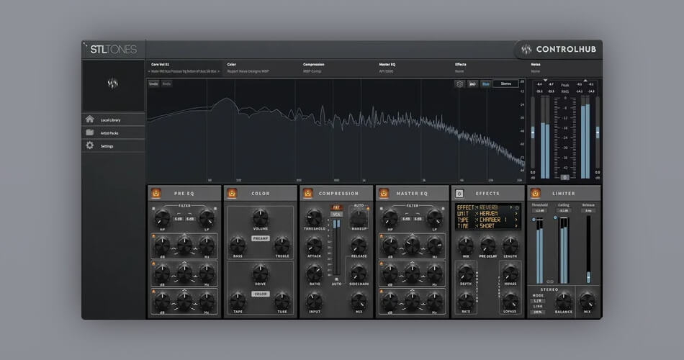The width and height of the screenshot is (684, 360).
Task: Toggle the Color module power button
Action: tap(232, 193)
